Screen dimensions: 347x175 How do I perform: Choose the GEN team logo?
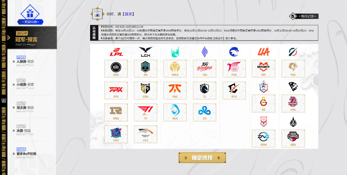click(145, 88)
